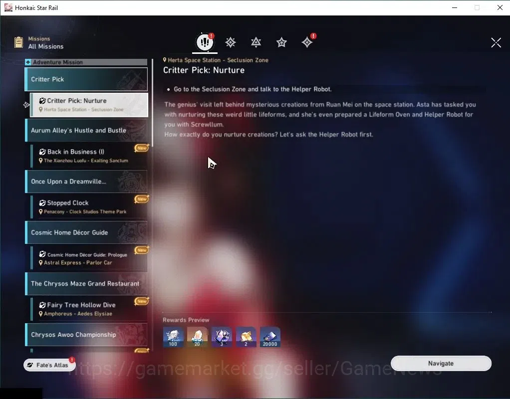Open The Chrysos Maze Grand Restaurant group
The image size is (510, 399).
[86, 283]
